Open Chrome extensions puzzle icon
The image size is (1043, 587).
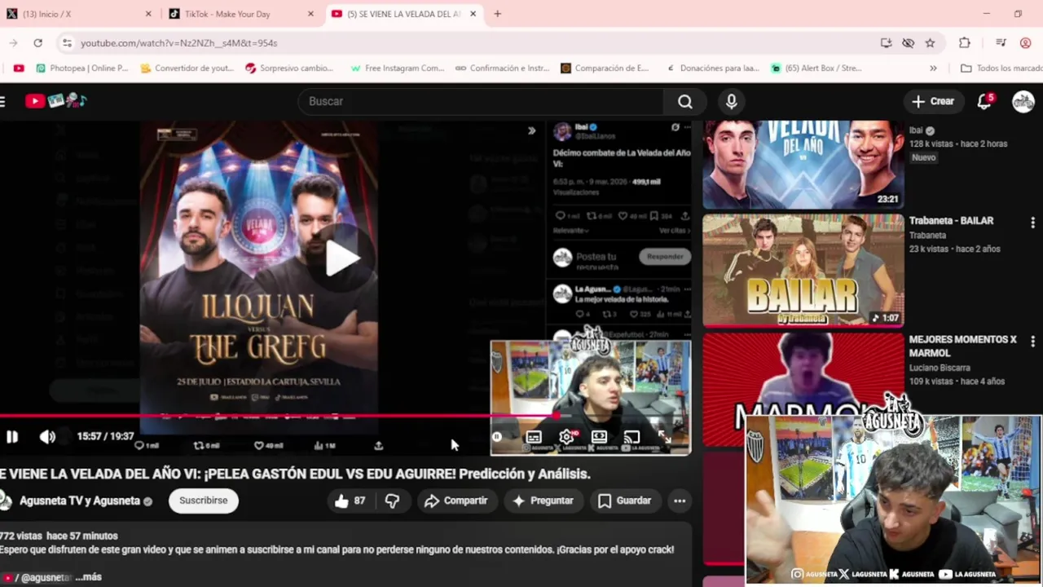coord(965,42)
